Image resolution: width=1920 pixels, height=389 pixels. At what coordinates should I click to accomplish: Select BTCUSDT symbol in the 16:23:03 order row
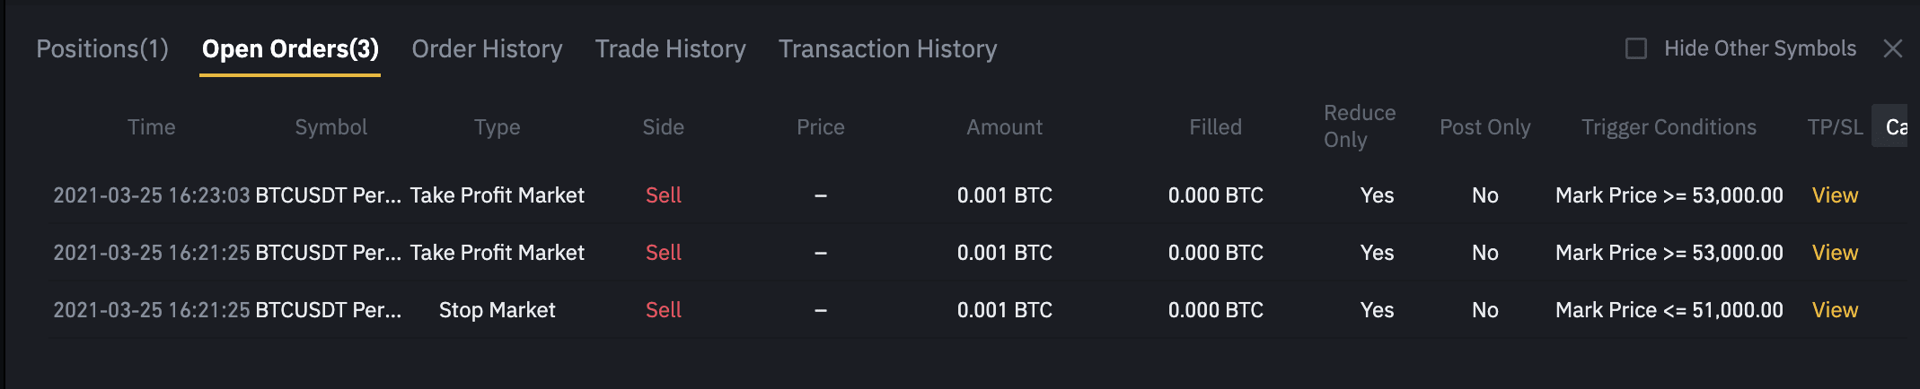[x=328, y=195]
